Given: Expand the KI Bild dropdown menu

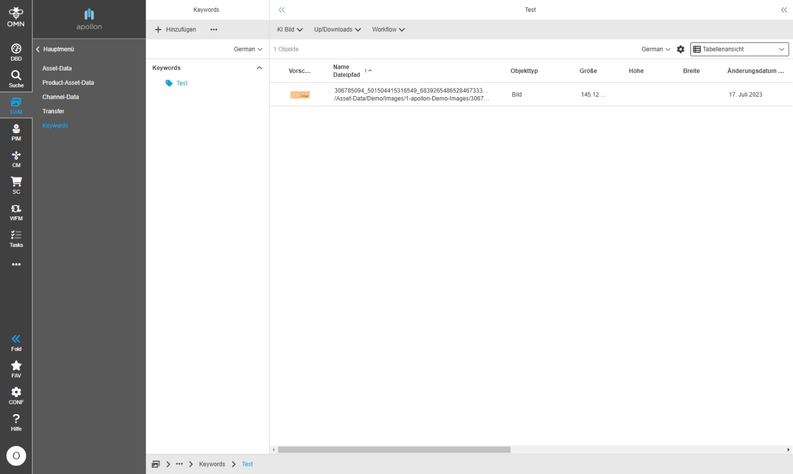Looking at the screenshot, I should click(x=290, y=30).
